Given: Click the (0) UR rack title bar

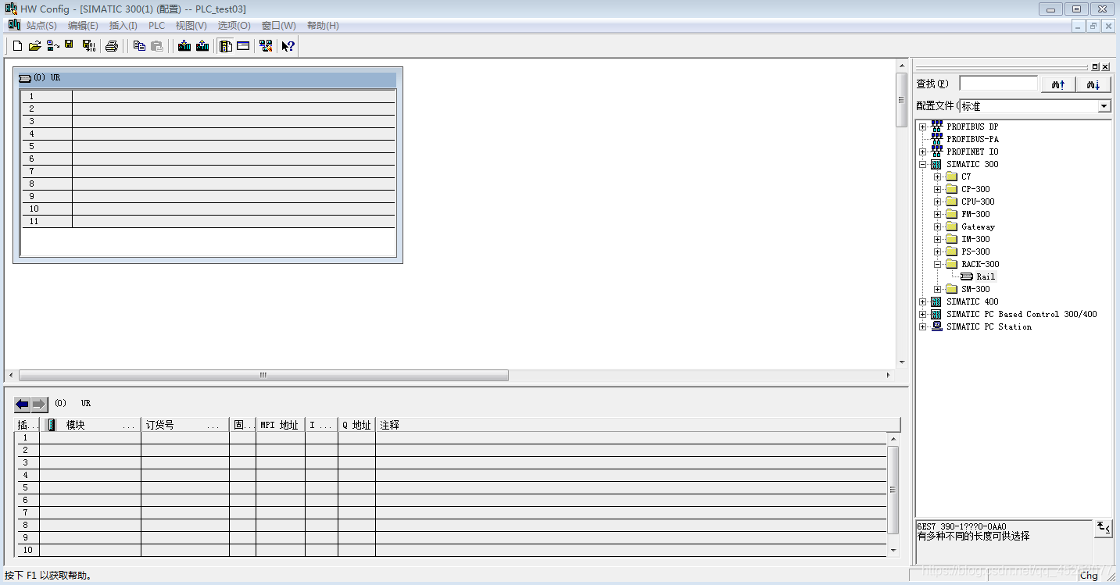Looking at the screenshot, I should point(208,79).
